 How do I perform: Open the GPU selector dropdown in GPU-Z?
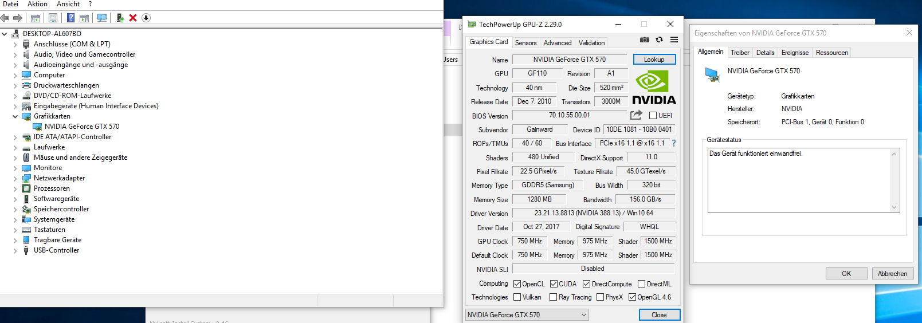[527, 315]
